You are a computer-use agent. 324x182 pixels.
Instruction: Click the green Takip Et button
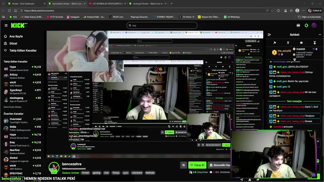click(197, 165)
